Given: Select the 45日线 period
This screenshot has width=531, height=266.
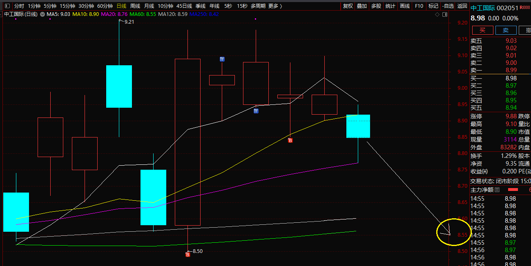Looking at the screenshot, I should click(184, 6).
